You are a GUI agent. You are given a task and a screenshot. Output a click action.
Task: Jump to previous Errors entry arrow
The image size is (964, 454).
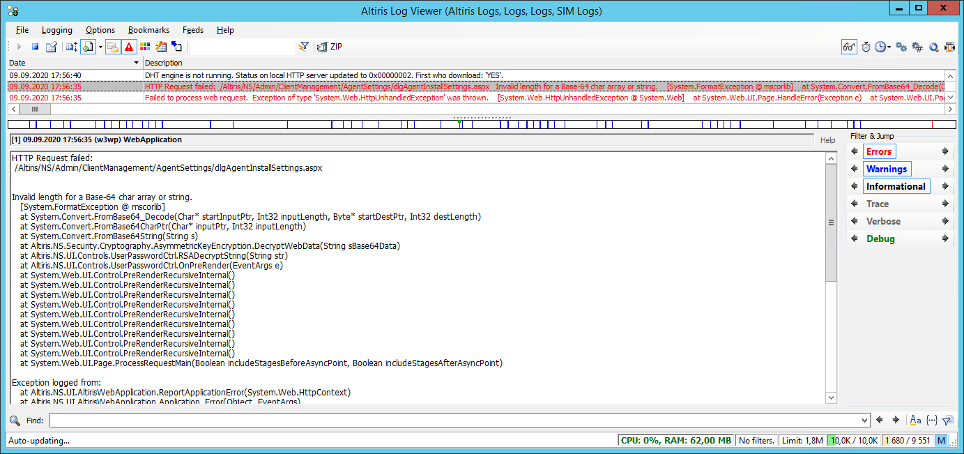[x=854, y=151]
